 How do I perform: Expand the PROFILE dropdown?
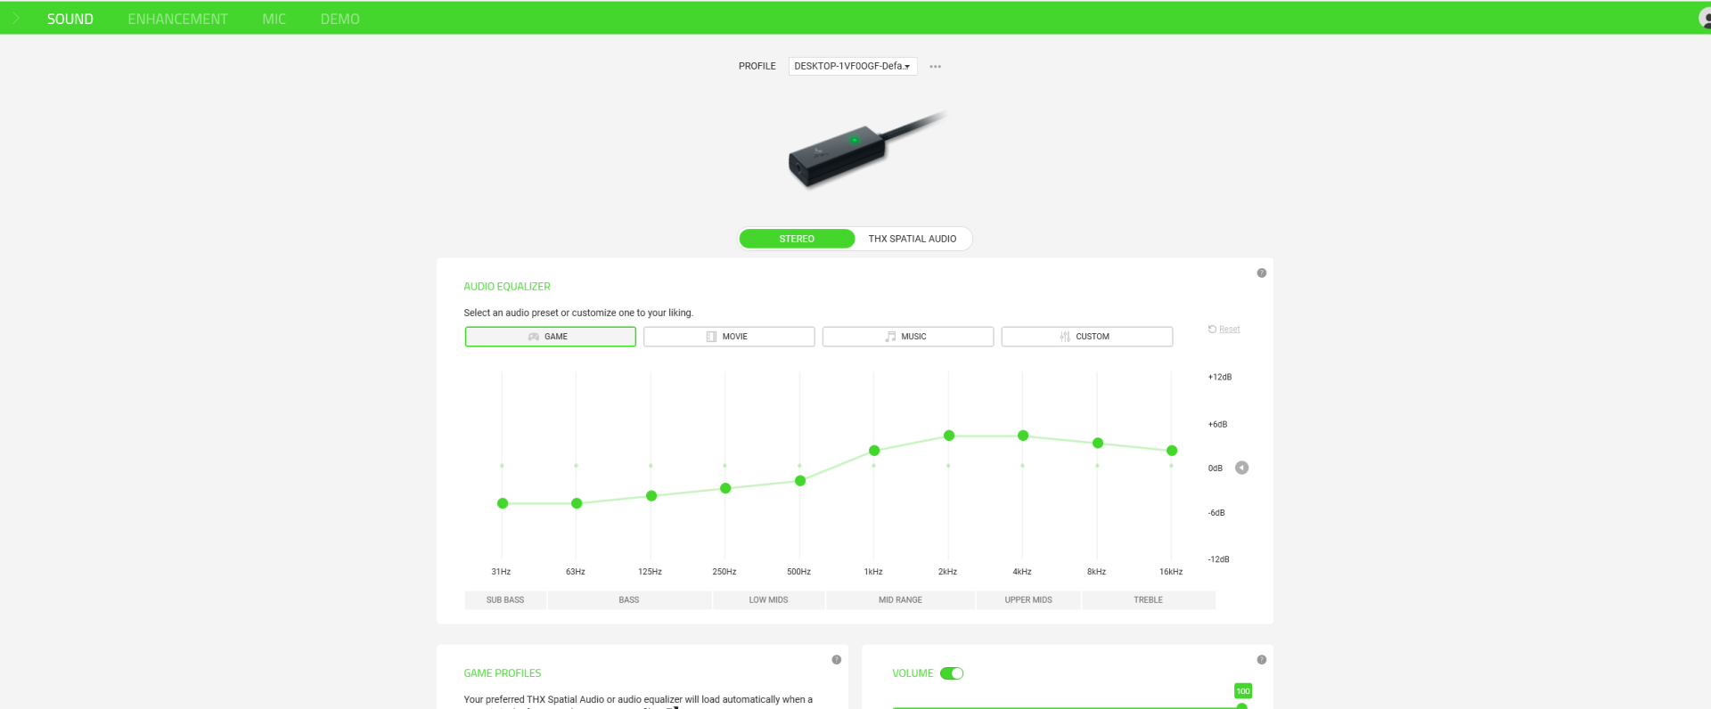[x=853, y=66]
